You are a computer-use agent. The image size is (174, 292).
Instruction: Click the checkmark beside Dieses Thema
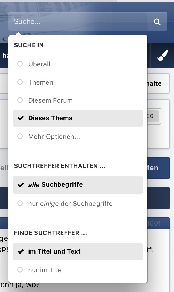[x=20, y=118]
